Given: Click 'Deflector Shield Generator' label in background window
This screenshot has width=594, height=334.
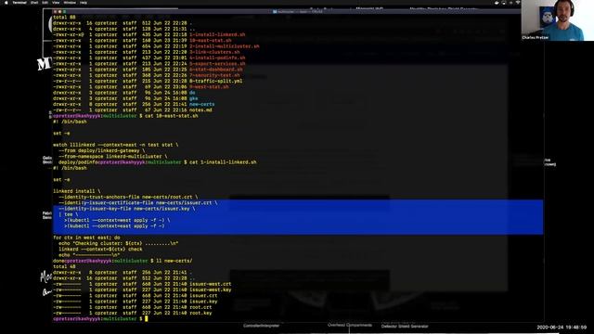Looking at the screenshot, I should [x=405, y=326].
